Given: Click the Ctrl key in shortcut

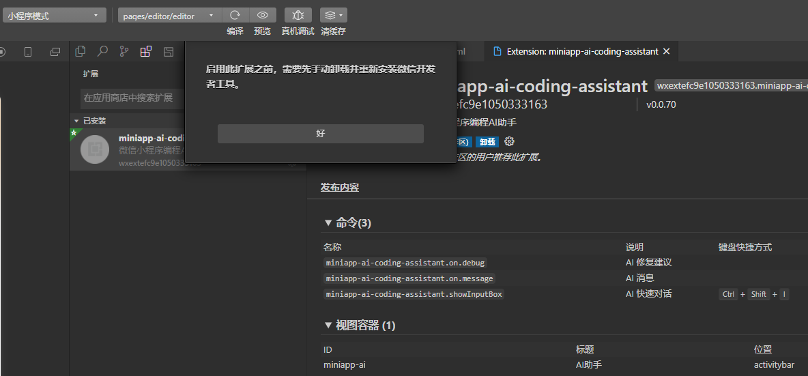Looking at the screenshot, I should tap(728, 295).
